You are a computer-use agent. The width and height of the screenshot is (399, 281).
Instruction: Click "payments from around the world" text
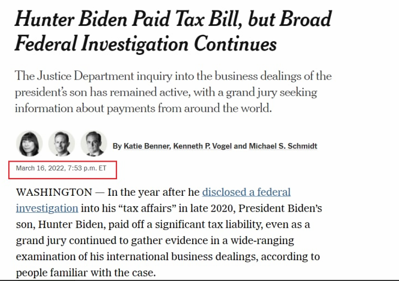point(198,108)
